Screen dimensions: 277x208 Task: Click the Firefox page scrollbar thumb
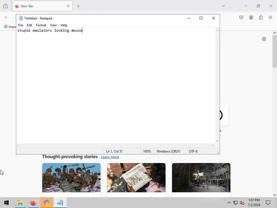pos(275,51)
